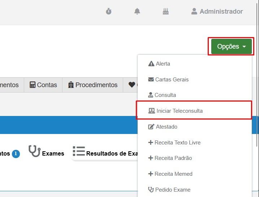Select Alerta from the options menu
The height and width of the screenshot is (197, 259).
(163, 64)
